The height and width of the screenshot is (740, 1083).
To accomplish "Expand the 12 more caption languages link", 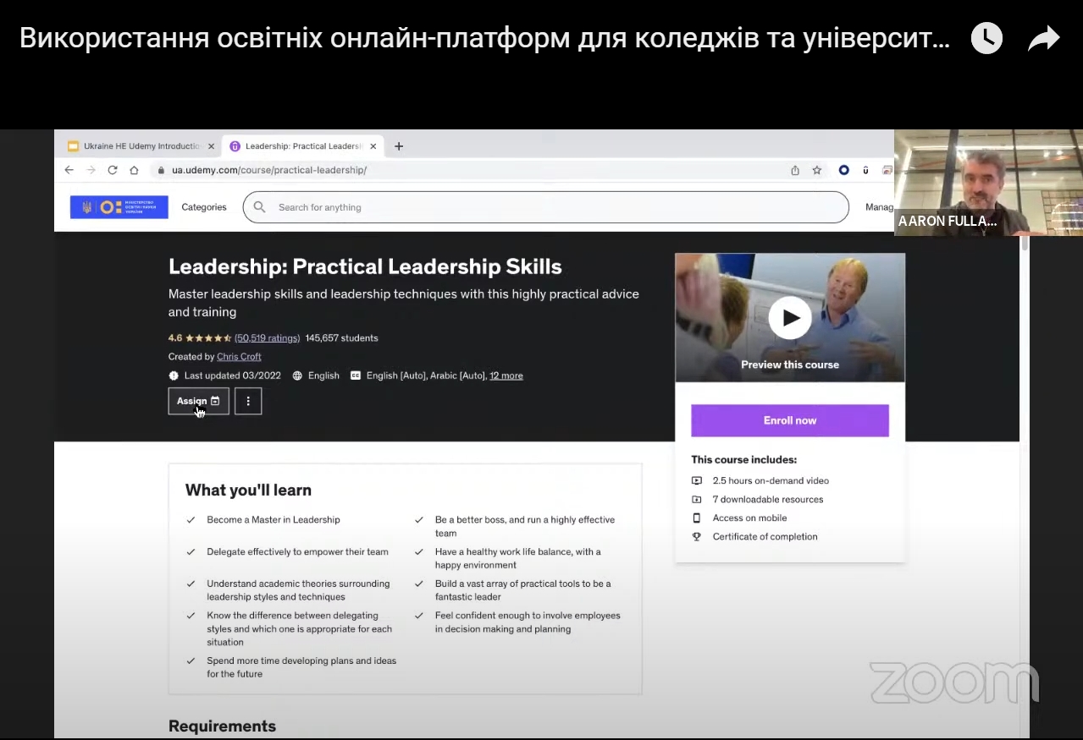I will click(506, 375).
